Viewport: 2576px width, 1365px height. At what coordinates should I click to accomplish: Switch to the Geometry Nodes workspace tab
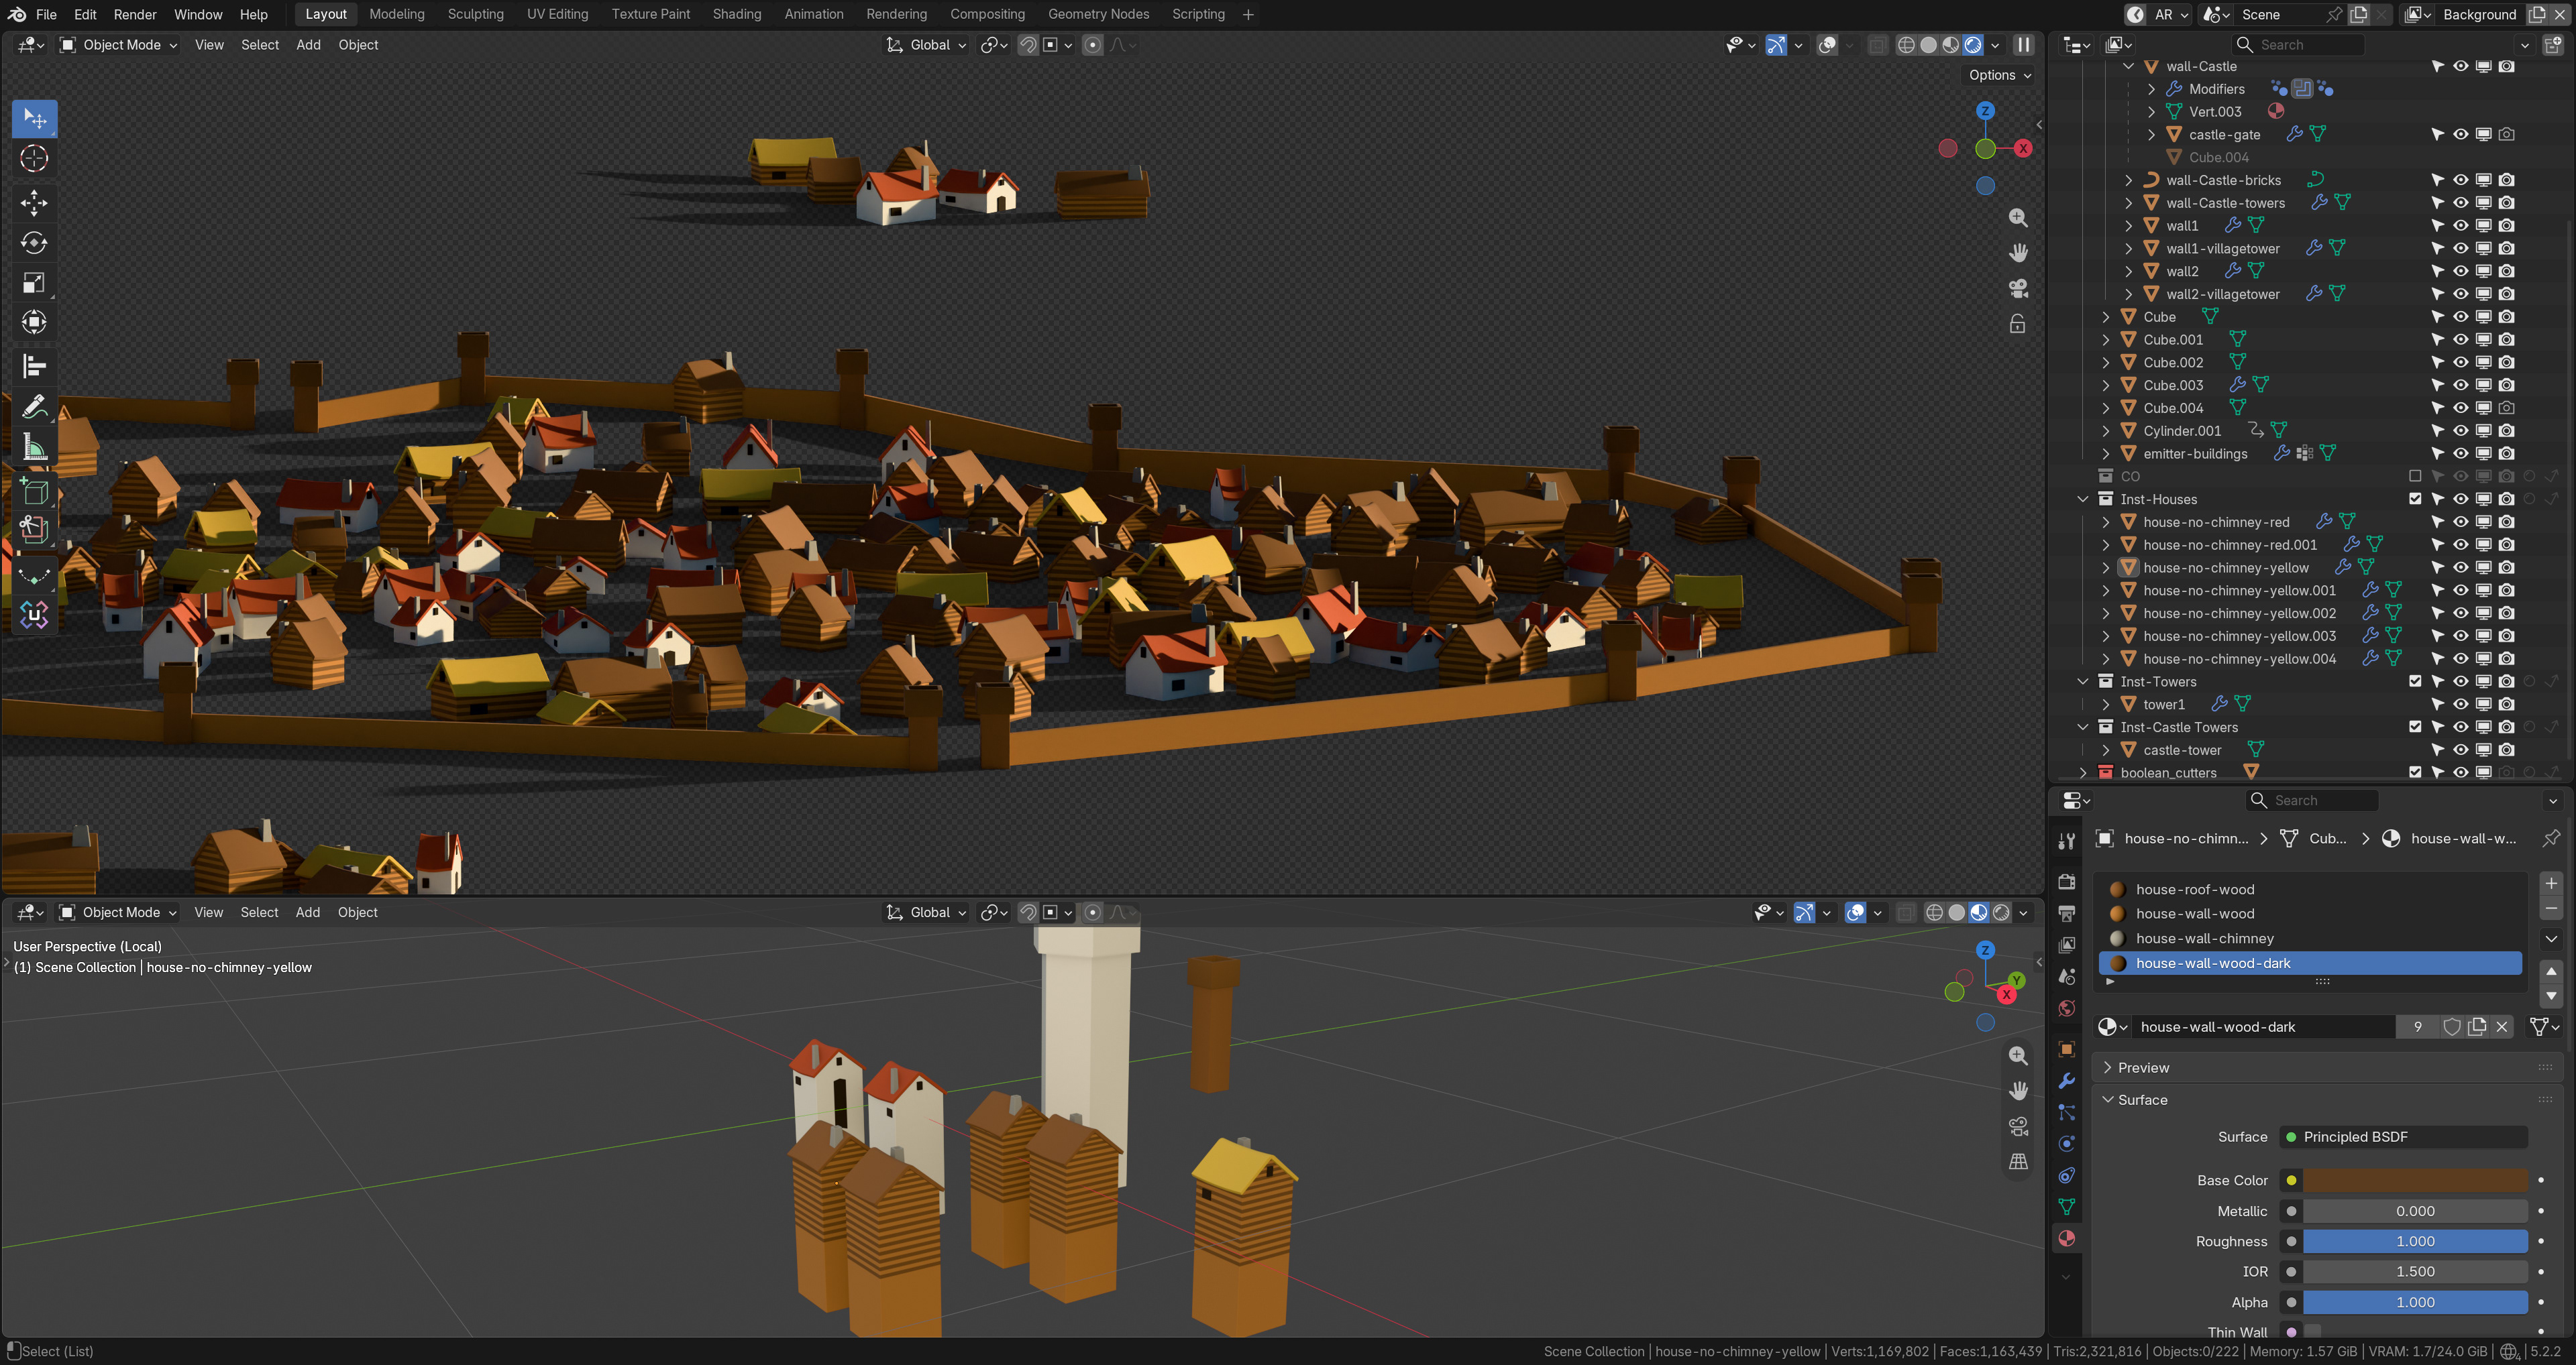click(1098, 14)
